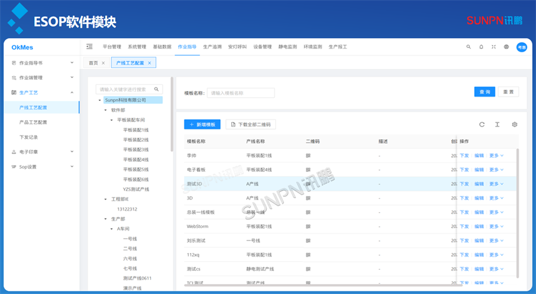
Task: Adjust table row density icon
Action: click(497, 125)
